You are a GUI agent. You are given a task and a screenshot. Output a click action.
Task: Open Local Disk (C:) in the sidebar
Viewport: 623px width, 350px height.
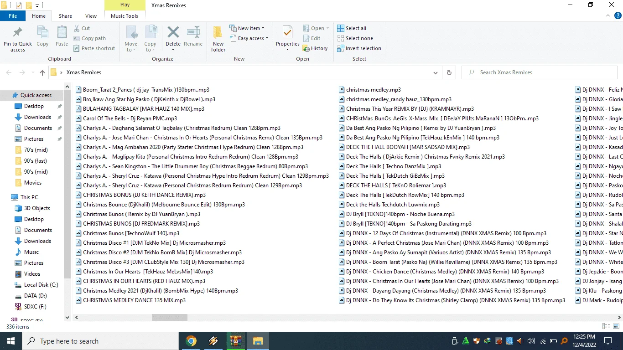click(41, 285)
